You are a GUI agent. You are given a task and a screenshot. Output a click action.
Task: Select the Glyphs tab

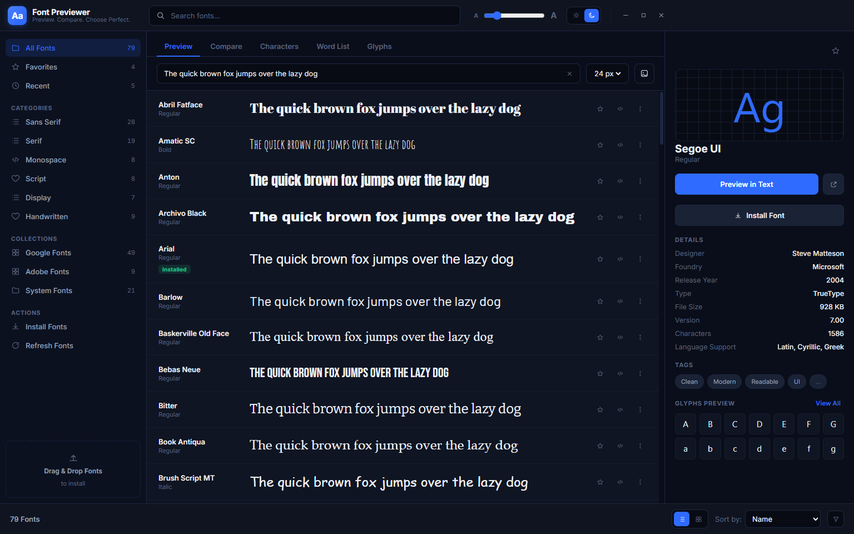tap(379, 47)
